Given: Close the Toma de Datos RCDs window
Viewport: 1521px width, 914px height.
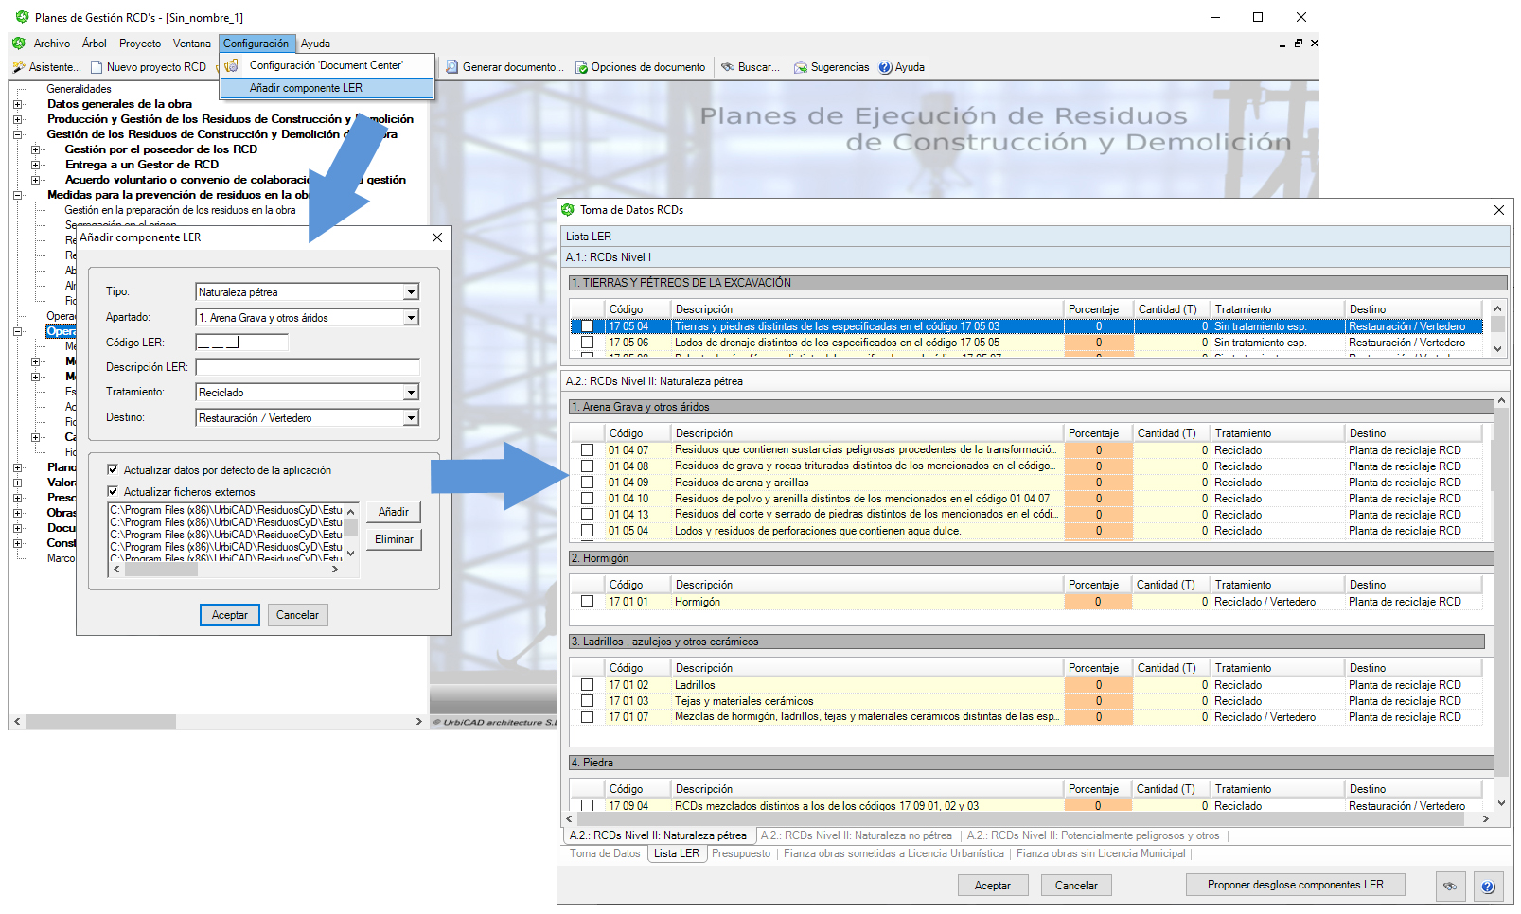Looking at the screenshot, I should (1499, 210).
